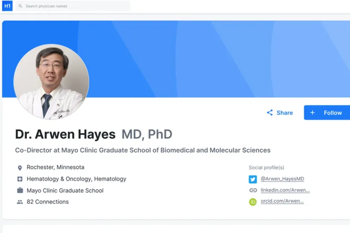Click the Dr. Arwen Hayes name heading
The height and width of the screenshot is (233, 350).
click(x=65, y=134)
